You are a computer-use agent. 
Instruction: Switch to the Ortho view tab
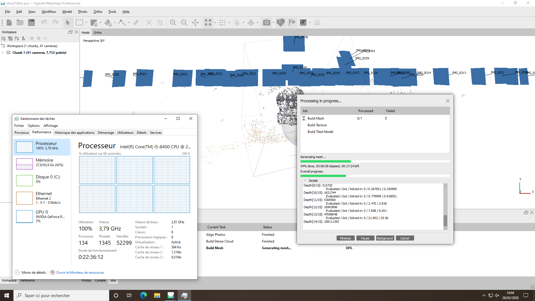[98, 33]
